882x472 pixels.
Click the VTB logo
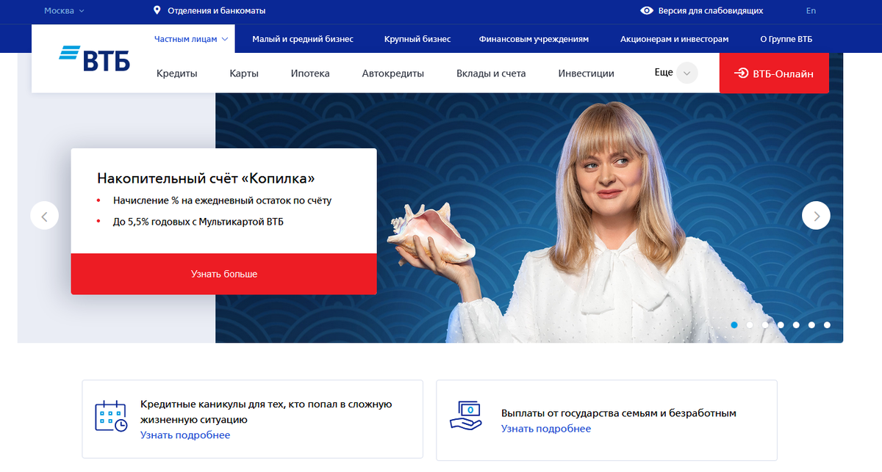[95, 58]
